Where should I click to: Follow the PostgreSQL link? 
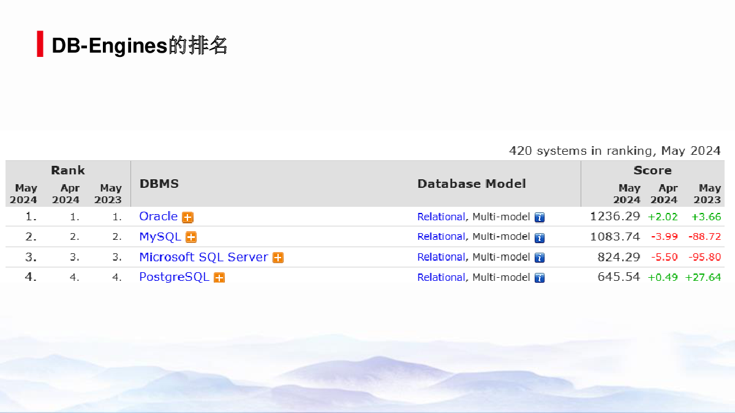pyautogui.click(x=174, y=277)
